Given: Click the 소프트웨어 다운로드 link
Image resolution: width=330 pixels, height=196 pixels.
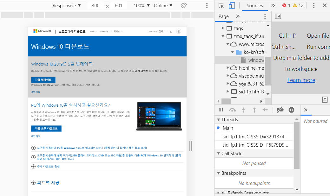Looking at the screenshot, I should pos(72,32).
